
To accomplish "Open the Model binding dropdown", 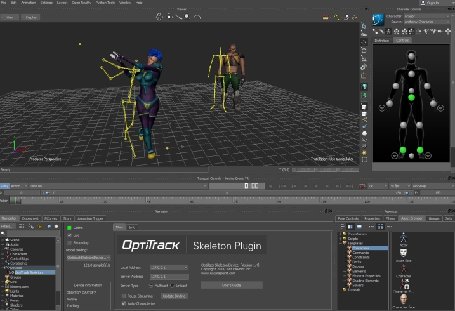I will click(x=89, y=258).
